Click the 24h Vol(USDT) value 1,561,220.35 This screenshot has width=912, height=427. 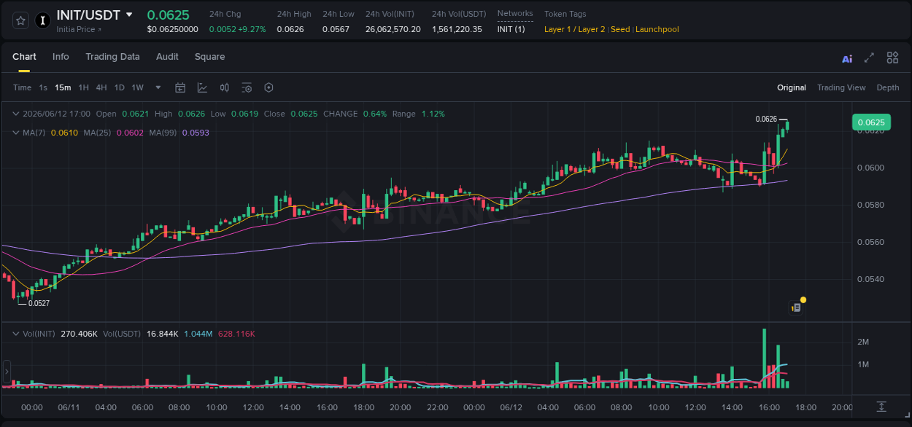457,29
